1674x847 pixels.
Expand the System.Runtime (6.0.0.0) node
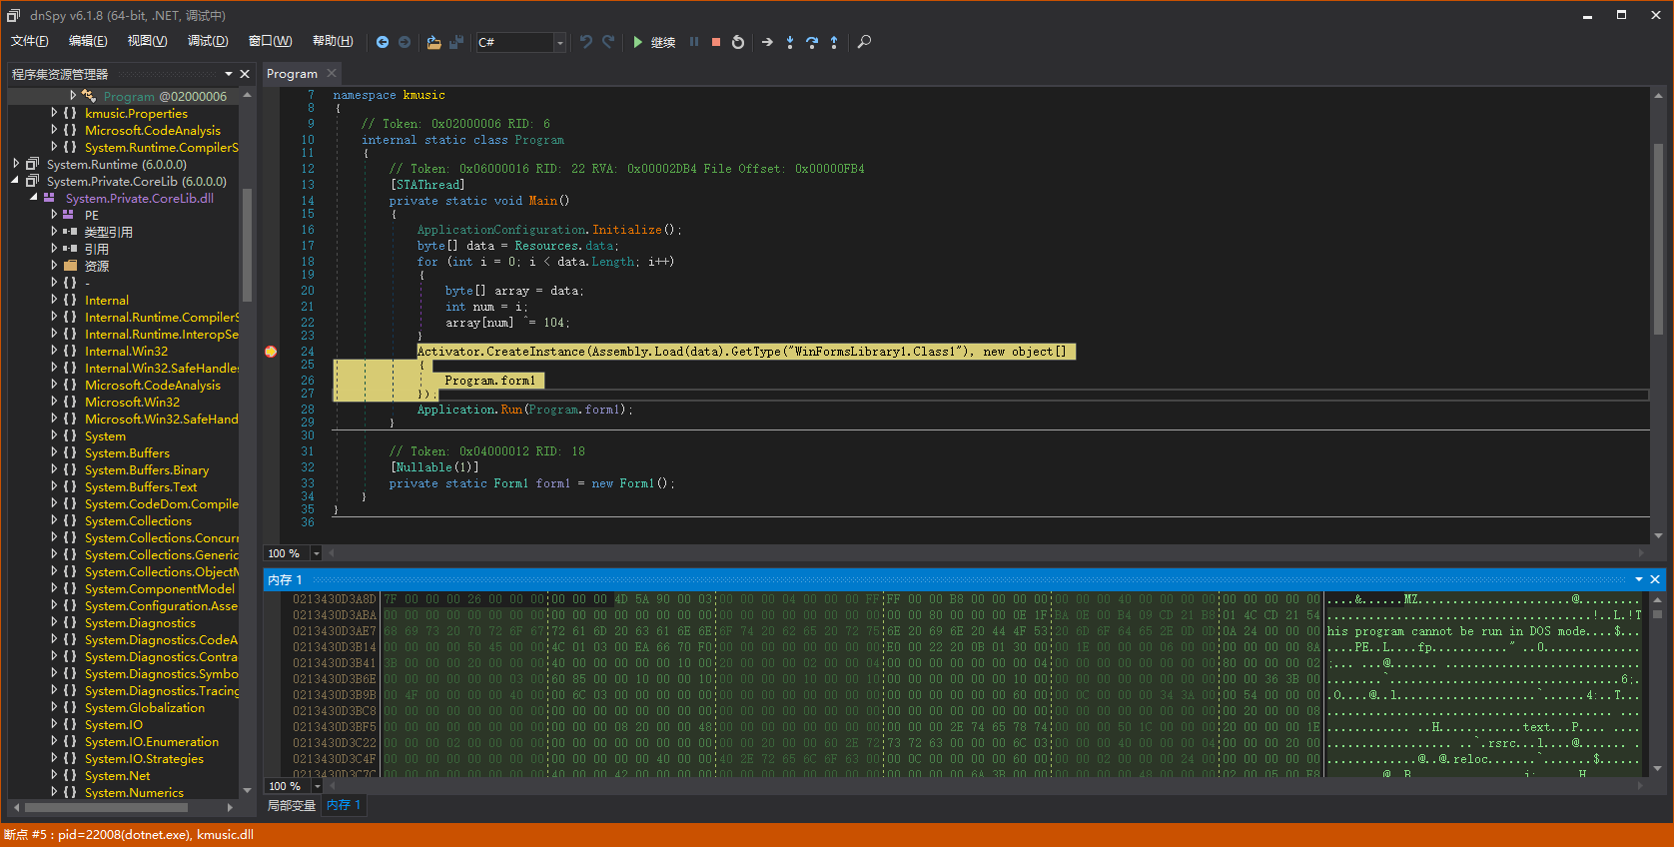pos(16,164)
